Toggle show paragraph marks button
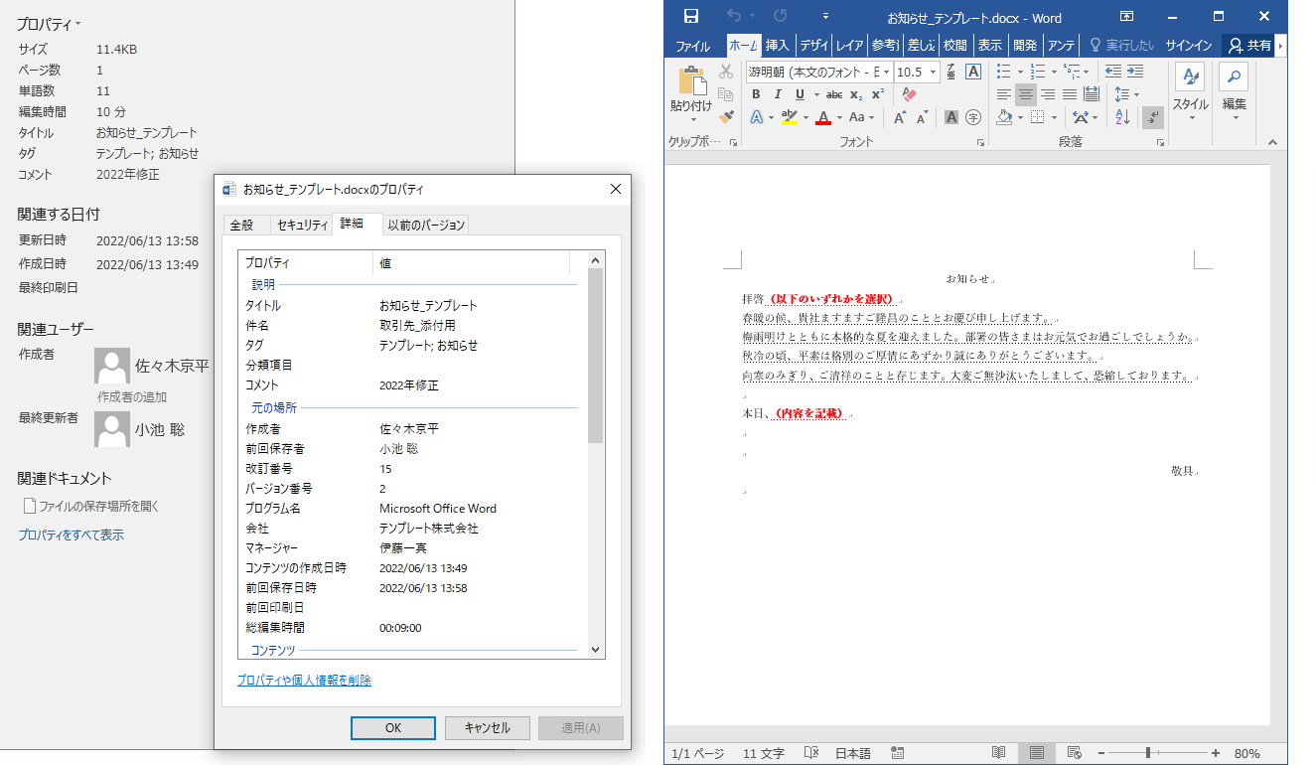Screen dimensions: 1316x765 point(1153,117)
